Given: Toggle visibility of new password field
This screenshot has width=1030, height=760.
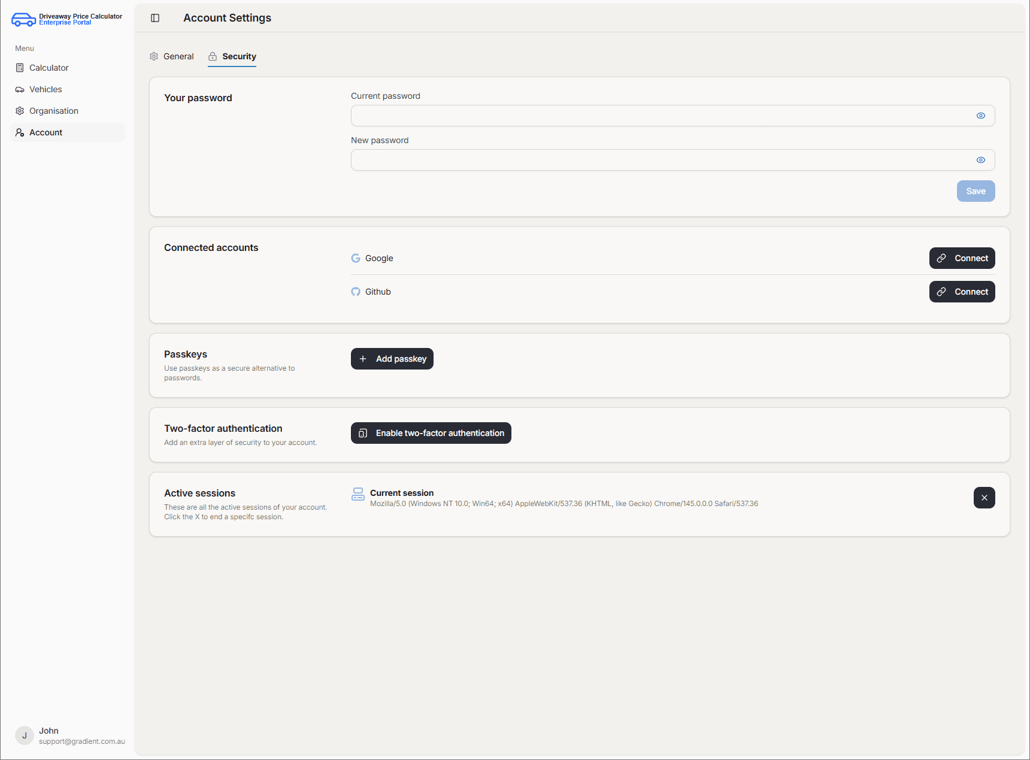Looking at the screenshot, I should point(980,160).
